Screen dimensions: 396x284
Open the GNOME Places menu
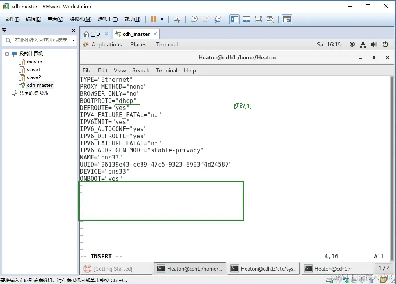[x=139, y=45]
